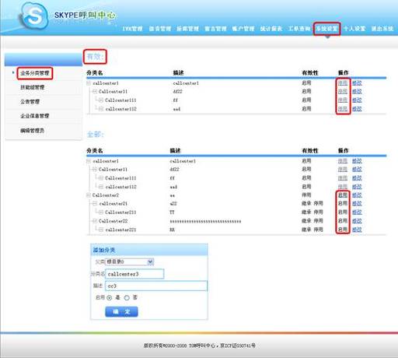Collapse the callcenter21 tree node
Image resolution: width=398 pixels, height=358 pixels.
[x=95, y=204]
